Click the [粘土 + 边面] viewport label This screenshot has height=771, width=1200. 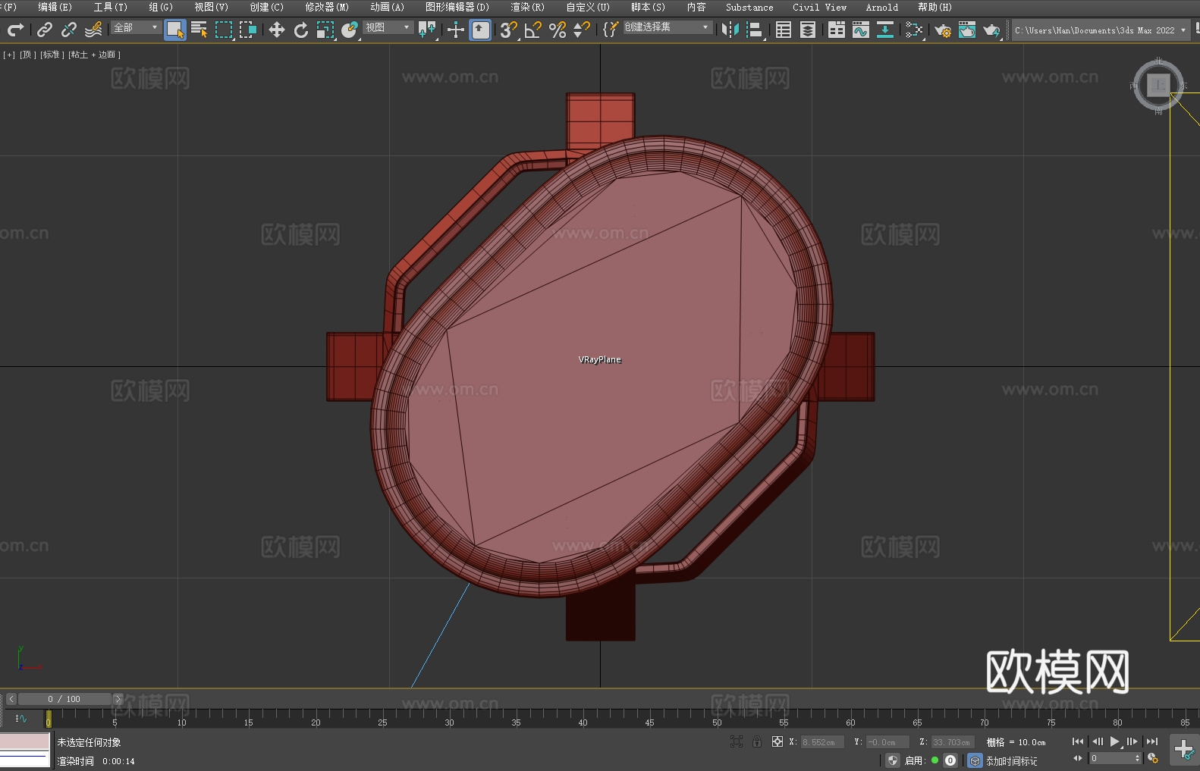(x=94, y=55)
